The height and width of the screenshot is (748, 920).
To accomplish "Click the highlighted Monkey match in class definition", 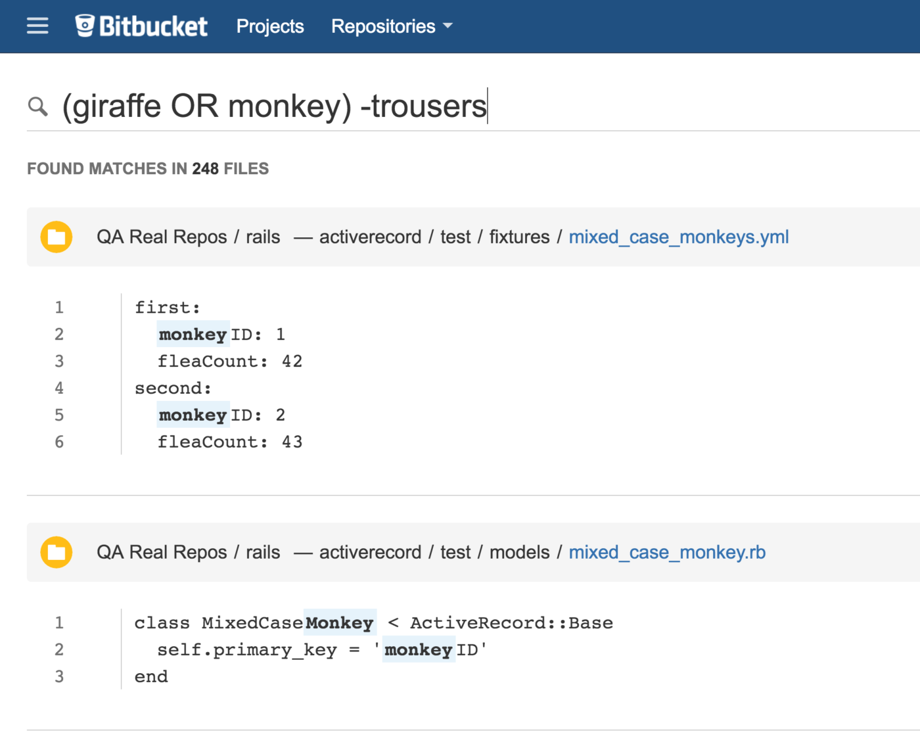I will (340, 622).
